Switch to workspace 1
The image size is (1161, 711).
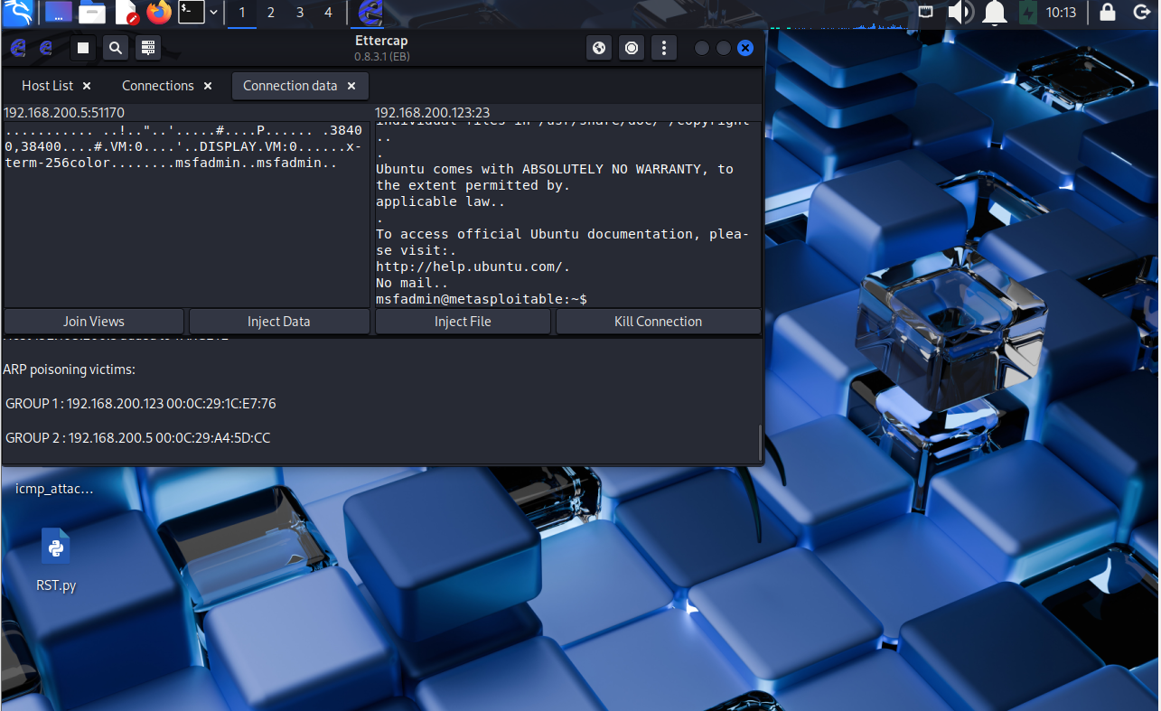tap(242, 13)
